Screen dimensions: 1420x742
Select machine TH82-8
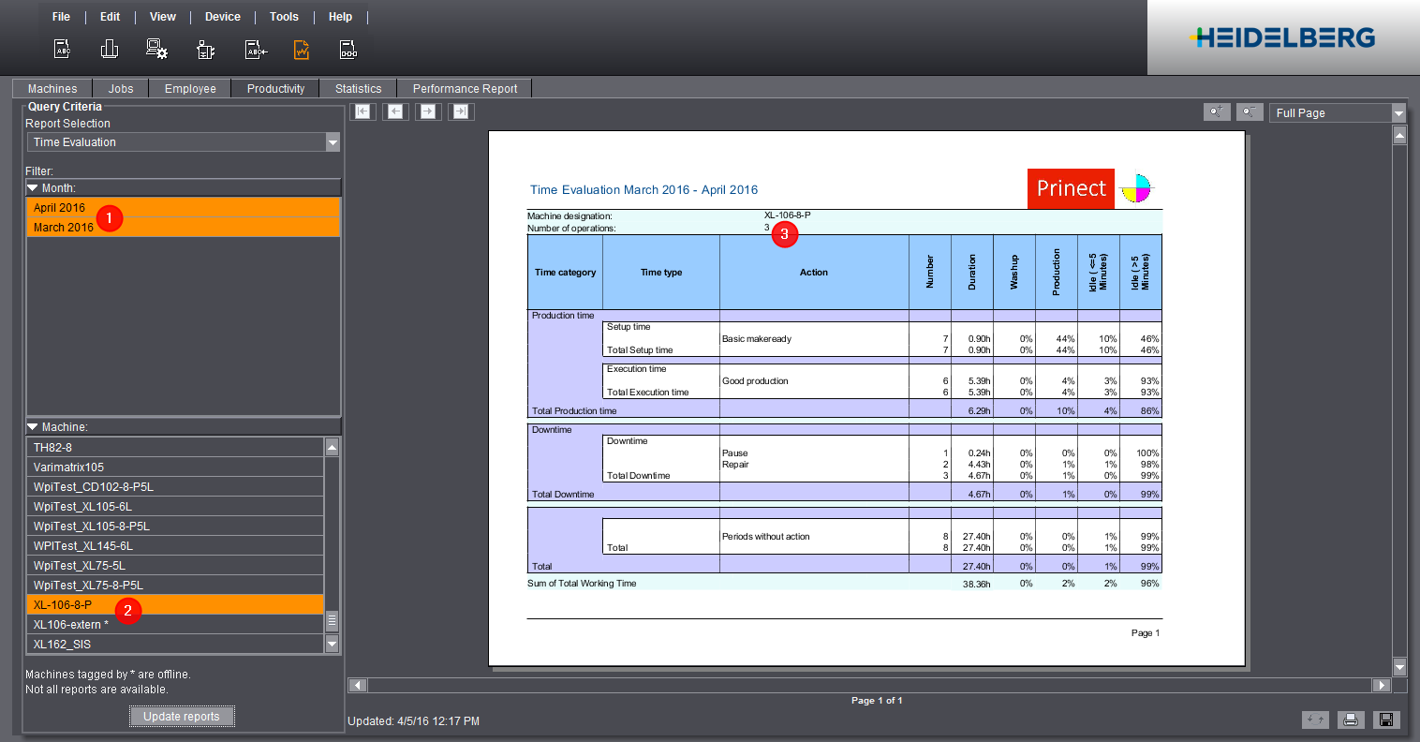point(175,448)
